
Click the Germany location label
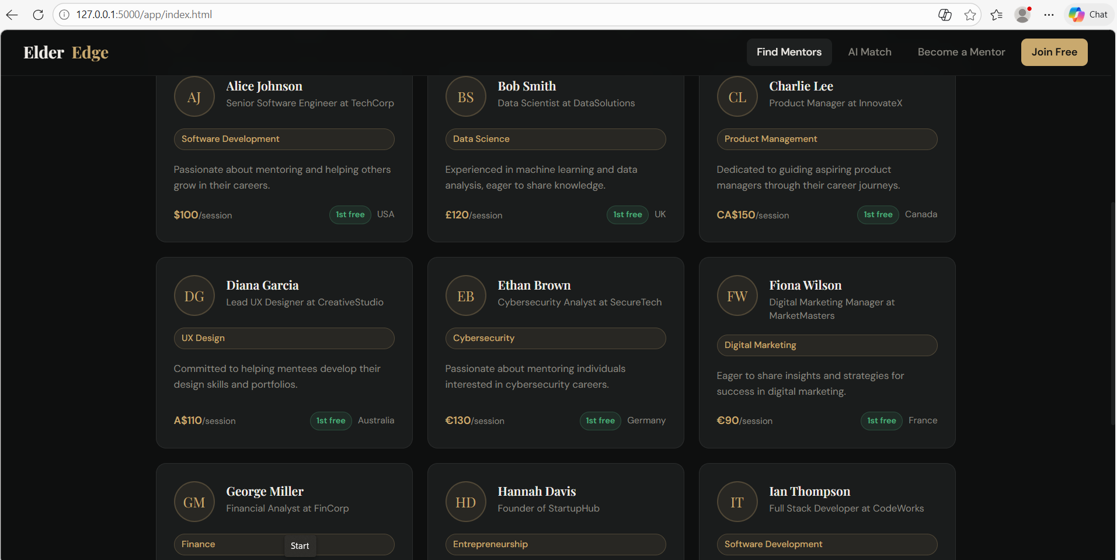tap(646, 420)
